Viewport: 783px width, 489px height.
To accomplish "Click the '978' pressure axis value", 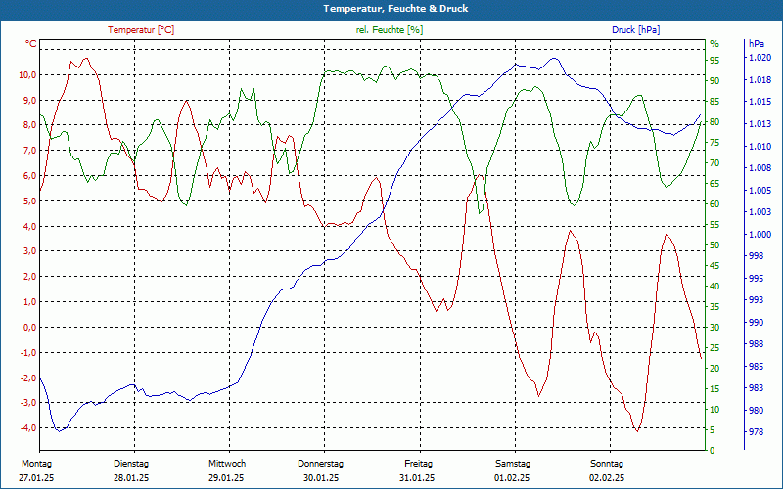I will 757,432.
